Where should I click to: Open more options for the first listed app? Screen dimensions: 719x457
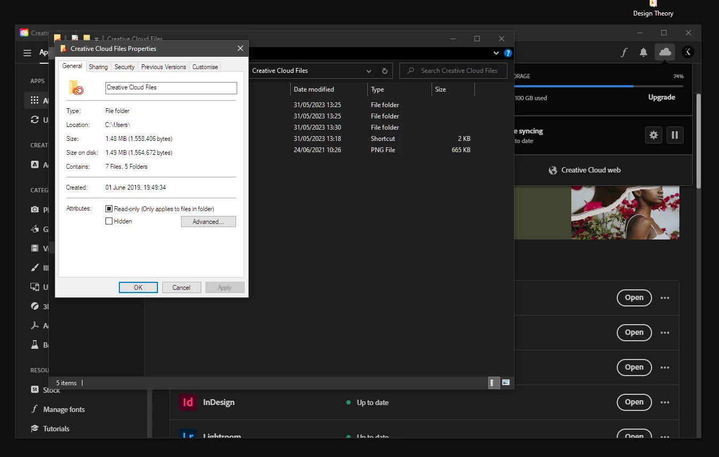pos(665,298)
